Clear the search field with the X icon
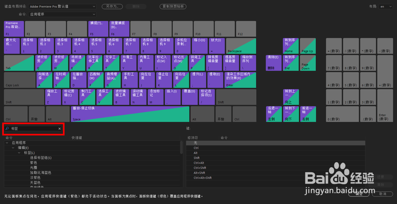This screenshot has height=204, width=397. coord(59,128)
